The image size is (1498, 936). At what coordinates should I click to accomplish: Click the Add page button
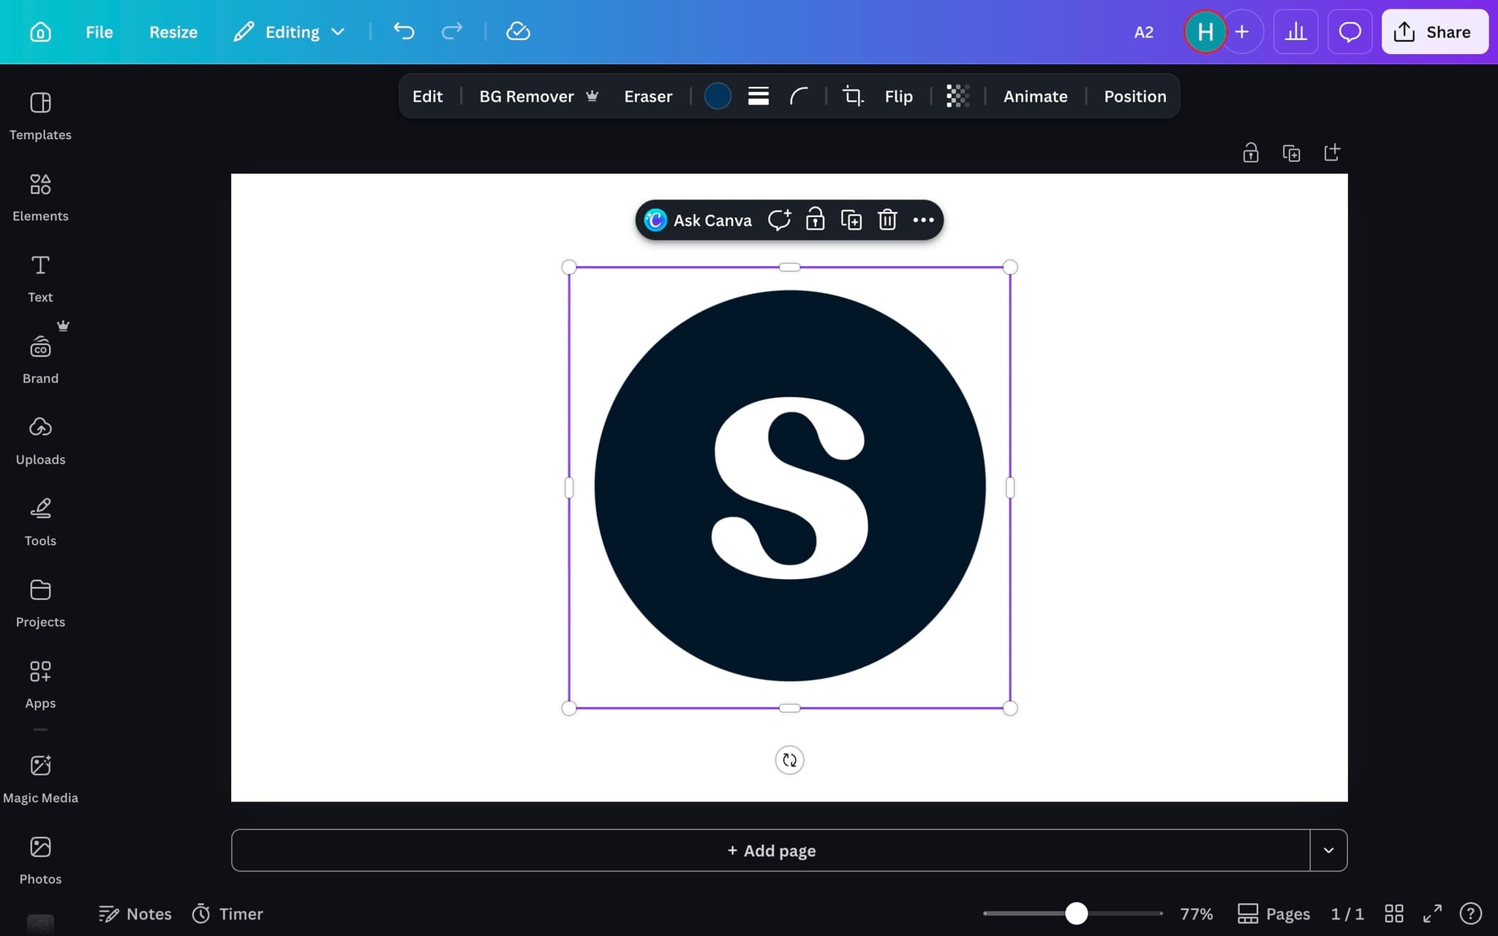pyautogui.click(x=770, y=850)
